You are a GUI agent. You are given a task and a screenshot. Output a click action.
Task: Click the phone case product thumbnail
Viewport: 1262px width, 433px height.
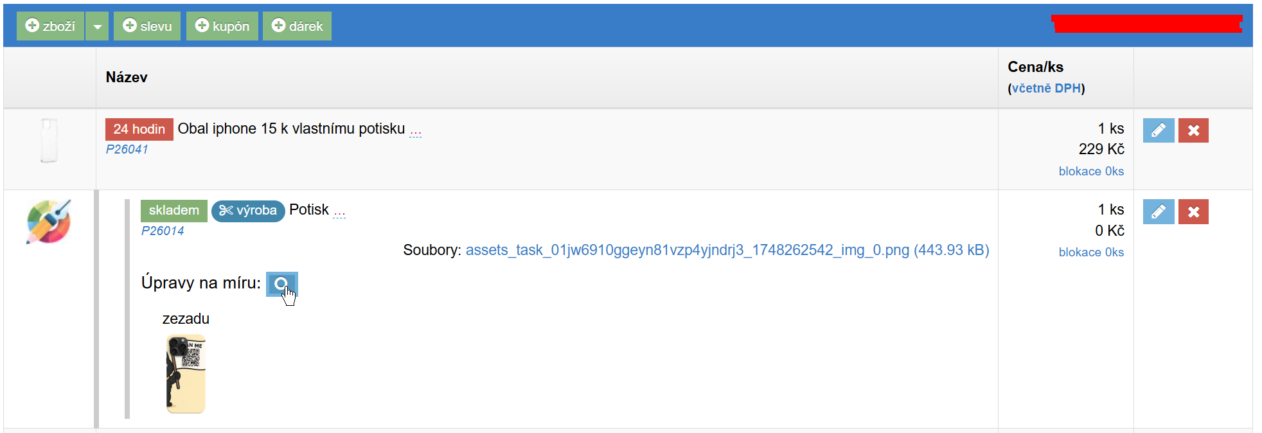pos(49,140)
